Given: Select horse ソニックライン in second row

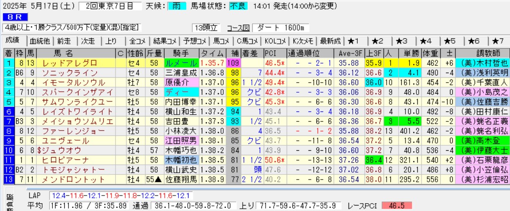Looking at the screenshot, I should coord(70,73).
